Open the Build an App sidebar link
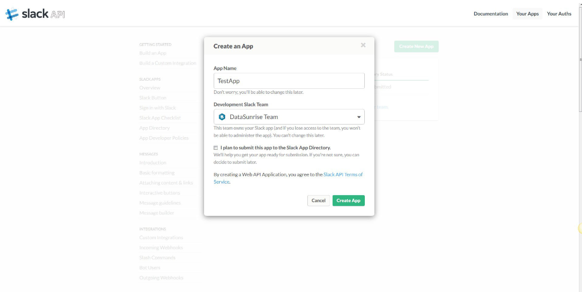 (x=153, y=53)
